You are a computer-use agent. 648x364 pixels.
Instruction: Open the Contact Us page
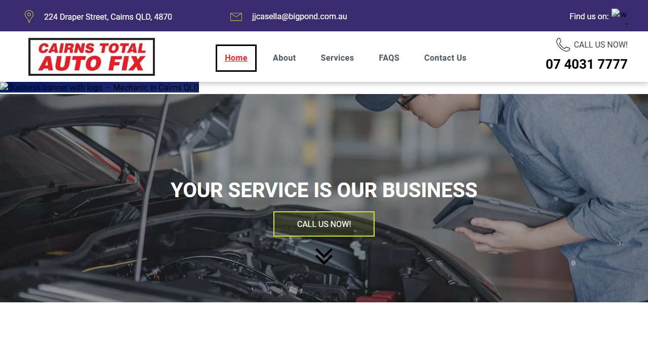(x=445, y=58)
